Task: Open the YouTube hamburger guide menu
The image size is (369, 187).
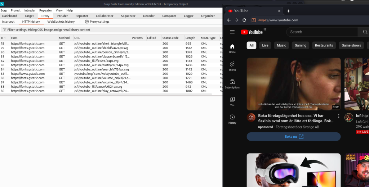Action: coord(232,32)
